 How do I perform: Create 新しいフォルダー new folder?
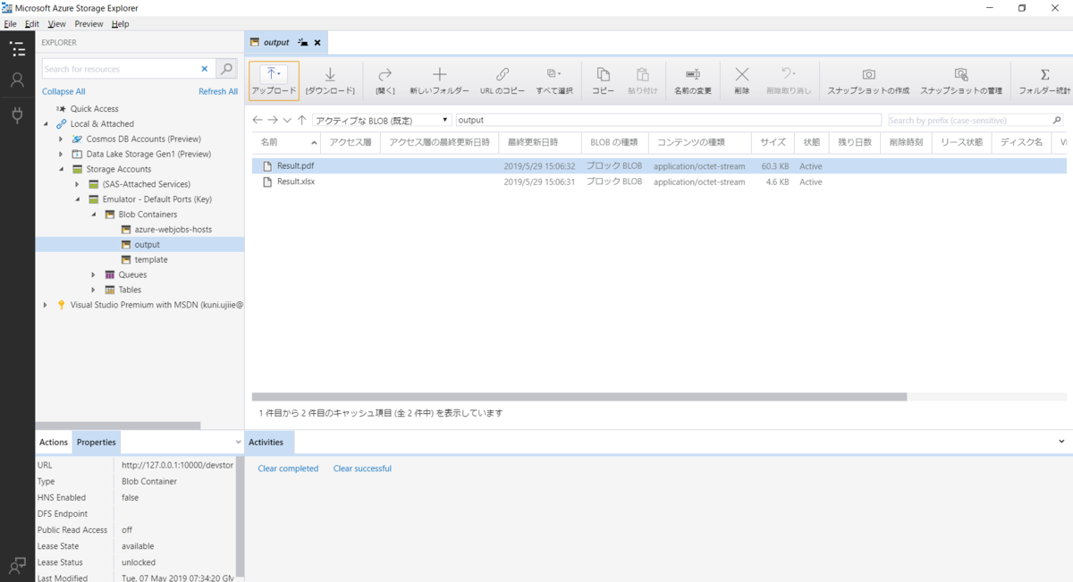(x=439, y=80)
